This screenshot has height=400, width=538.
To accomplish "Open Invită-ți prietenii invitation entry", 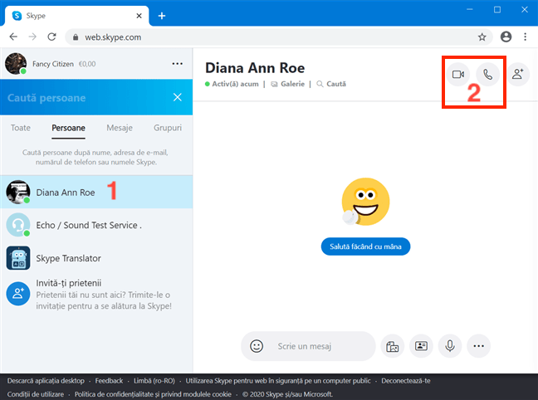I will coord(96,295).
